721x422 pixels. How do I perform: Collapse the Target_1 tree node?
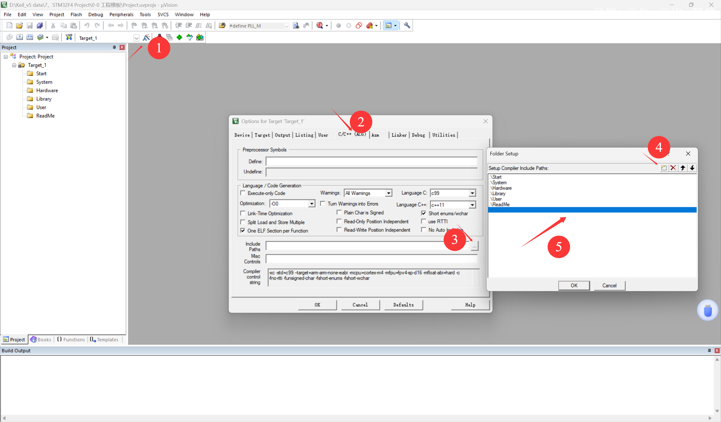14,65
